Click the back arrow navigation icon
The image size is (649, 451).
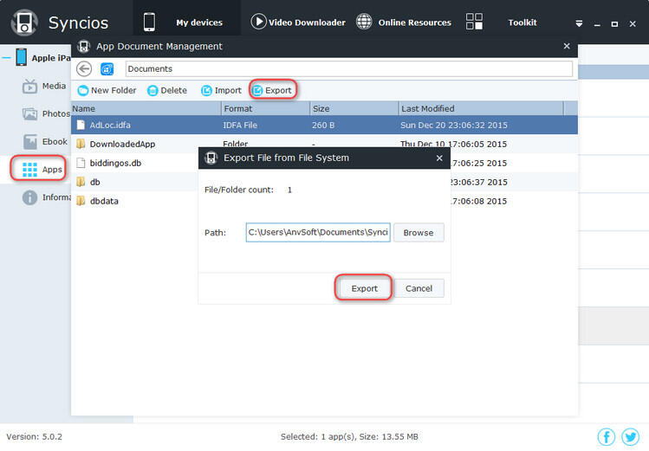(83, 69)
